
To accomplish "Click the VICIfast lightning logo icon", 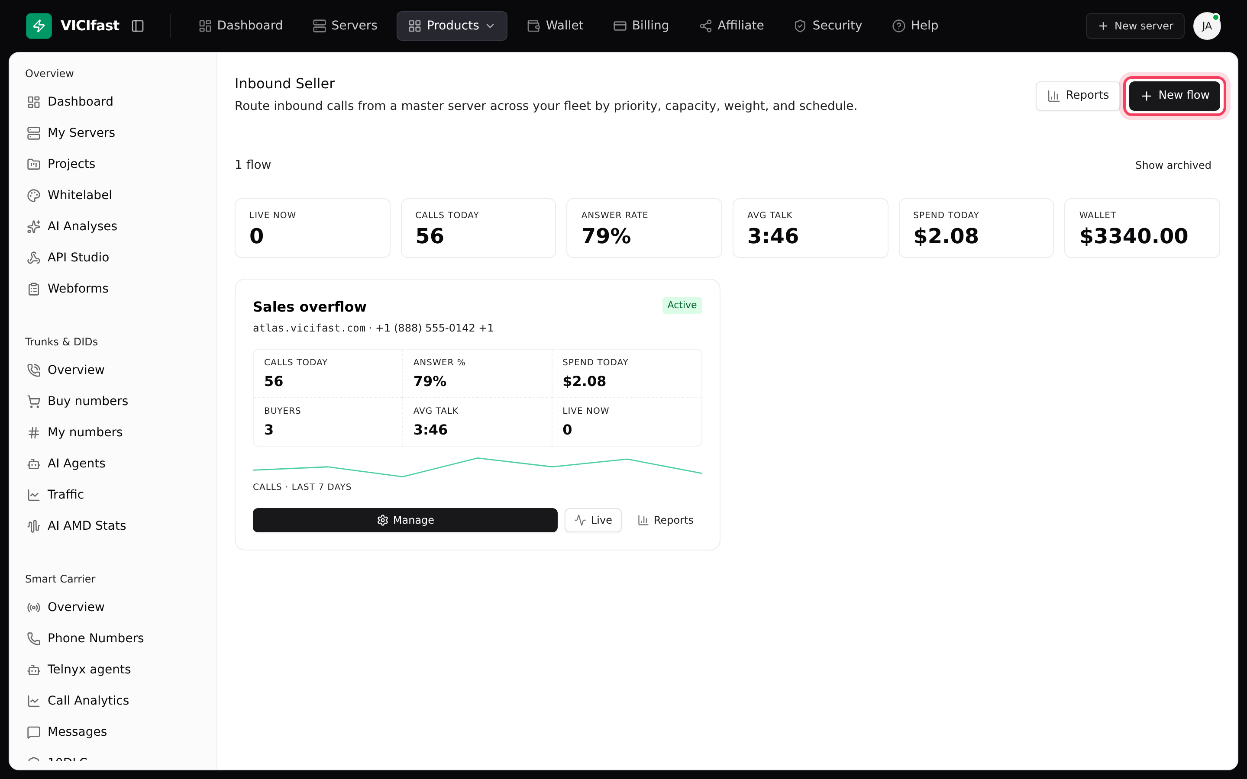I will 39,26.
